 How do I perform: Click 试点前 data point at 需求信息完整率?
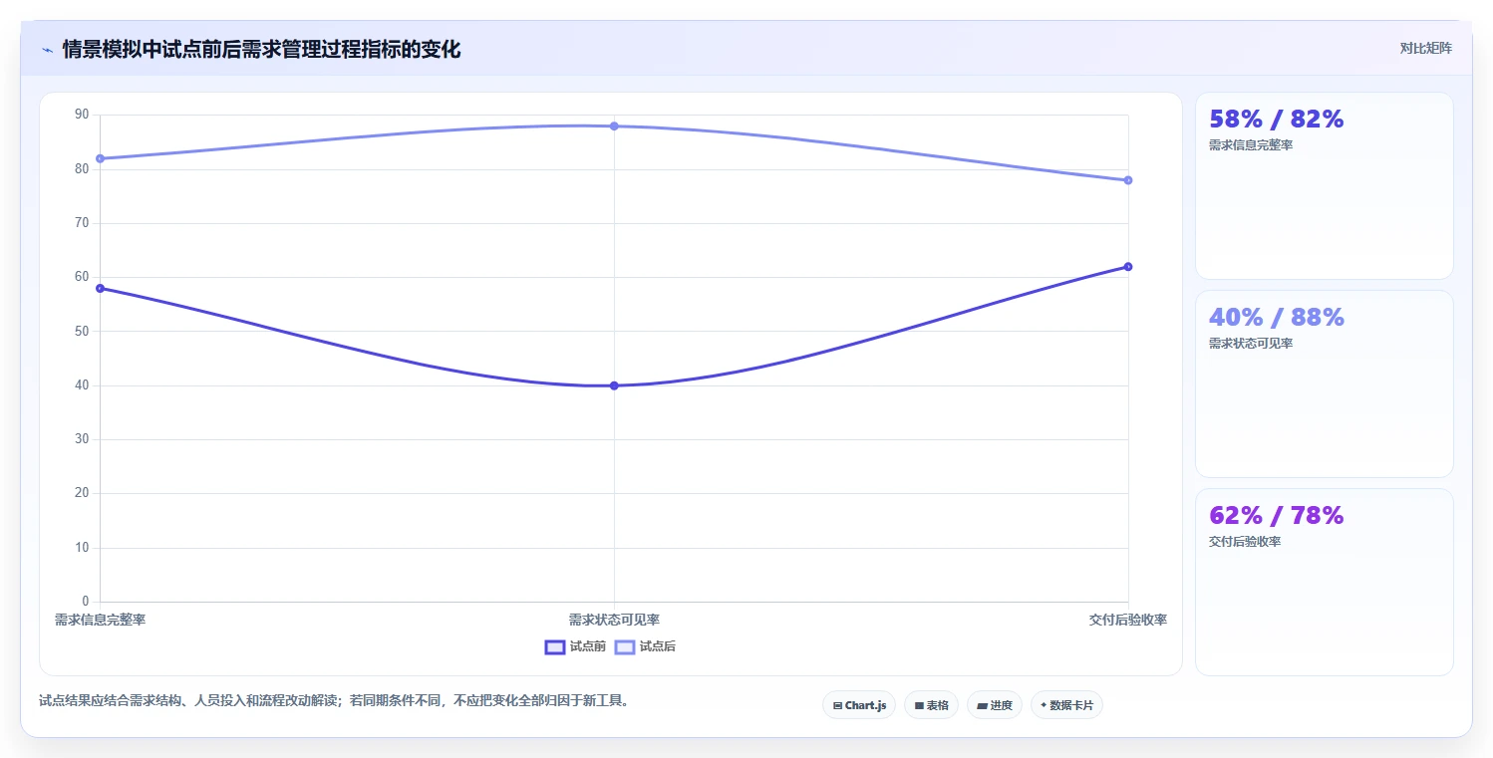[100, 288]
